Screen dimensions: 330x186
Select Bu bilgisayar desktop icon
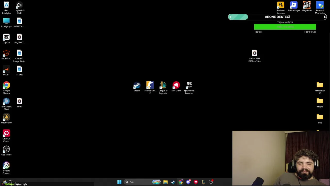coord(6,23)
